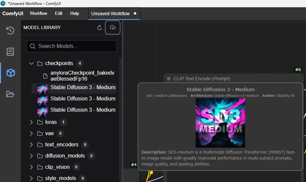306x182 pixels.
Task: Click the checkpoints count badge 4
Action: click(x=80, y=63)
